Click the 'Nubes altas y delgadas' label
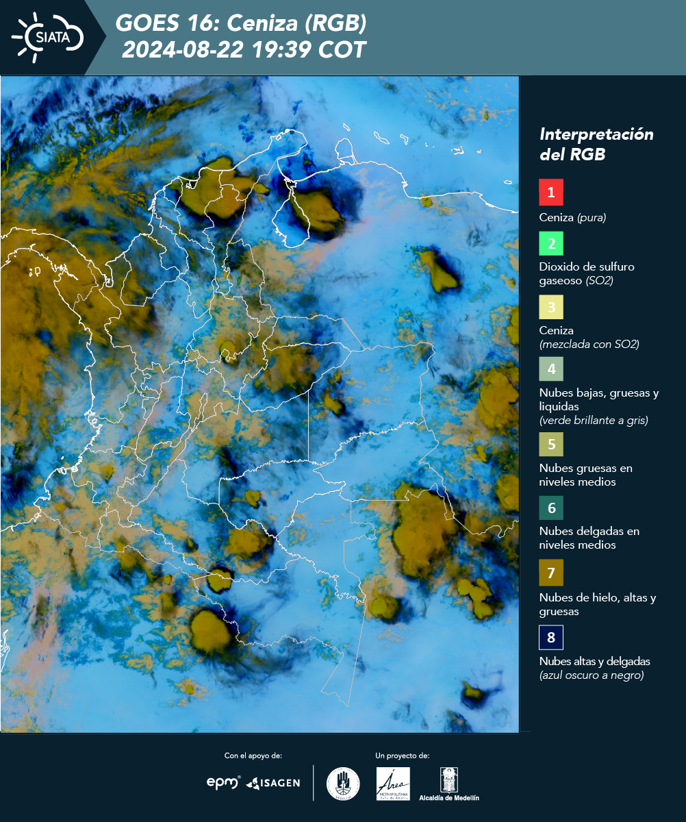 (595, 661)
